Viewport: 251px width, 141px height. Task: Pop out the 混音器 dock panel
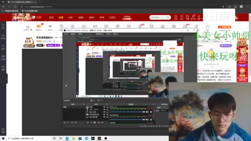(x=153, y=104)
